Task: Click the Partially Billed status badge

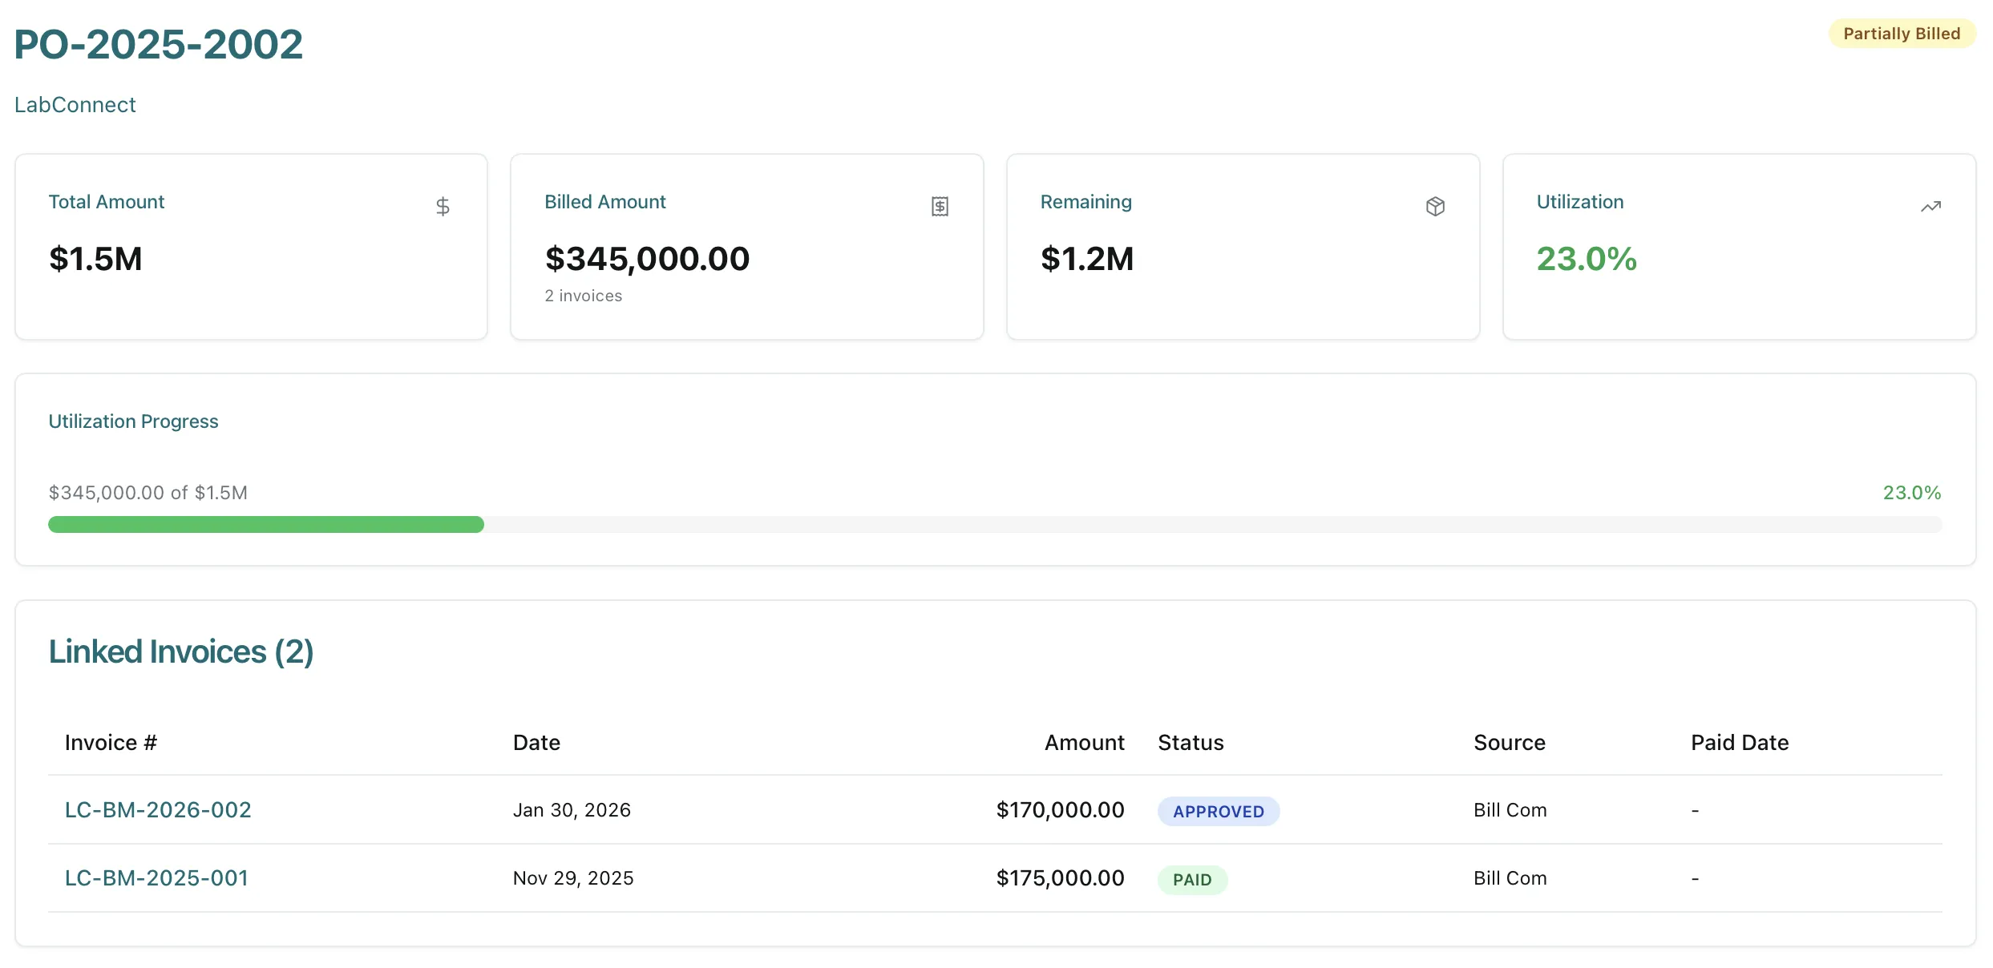Action: [1902, 33]
